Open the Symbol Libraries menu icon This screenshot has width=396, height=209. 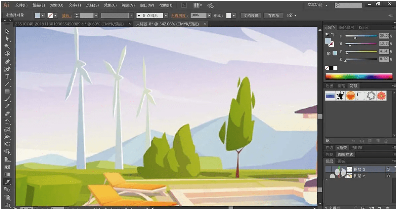[x=329, y=141]
